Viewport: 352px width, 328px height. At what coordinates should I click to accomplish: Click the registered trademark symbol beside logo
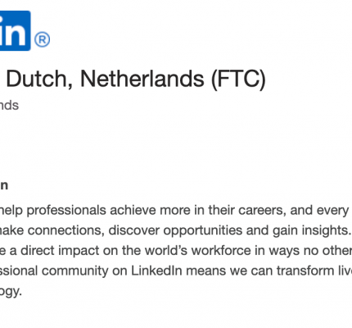[x=43, y=39]
